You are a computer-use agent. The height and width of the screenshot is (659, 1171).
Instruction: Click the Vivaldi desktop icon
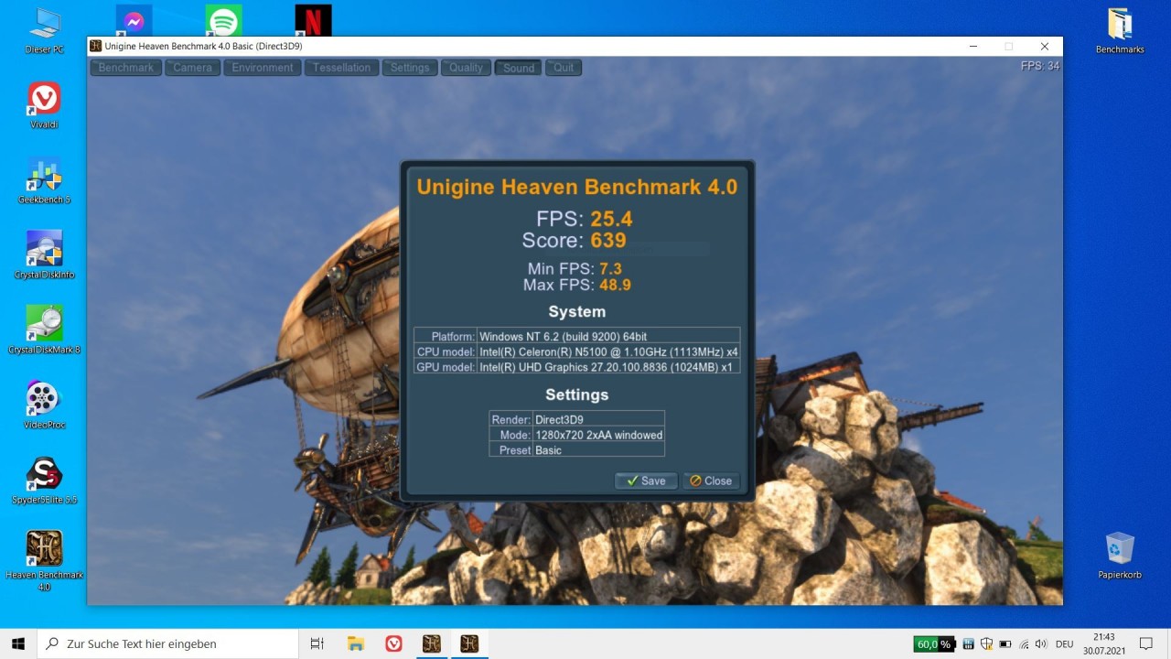tap(44, 105)
